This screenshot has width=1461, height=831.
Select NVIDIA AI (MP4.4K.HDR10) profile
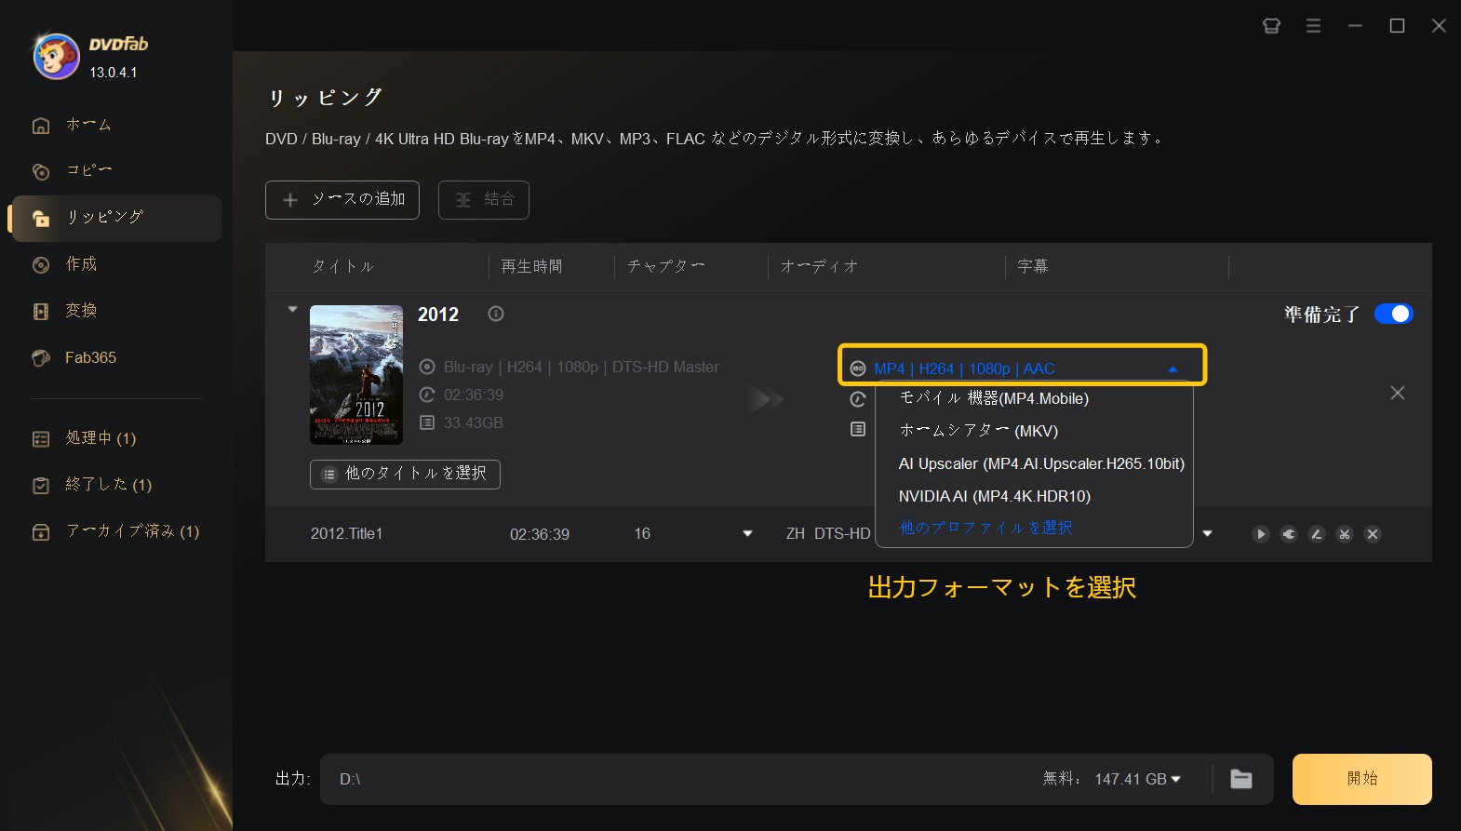pos(995,496)
